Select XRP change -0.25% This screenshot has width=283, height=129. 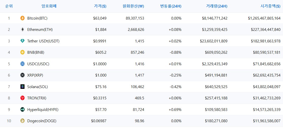tap(176, 76)
